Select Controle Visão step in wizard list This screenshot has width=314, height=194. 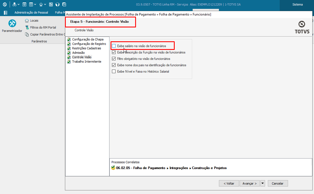(x=82, y=57)
